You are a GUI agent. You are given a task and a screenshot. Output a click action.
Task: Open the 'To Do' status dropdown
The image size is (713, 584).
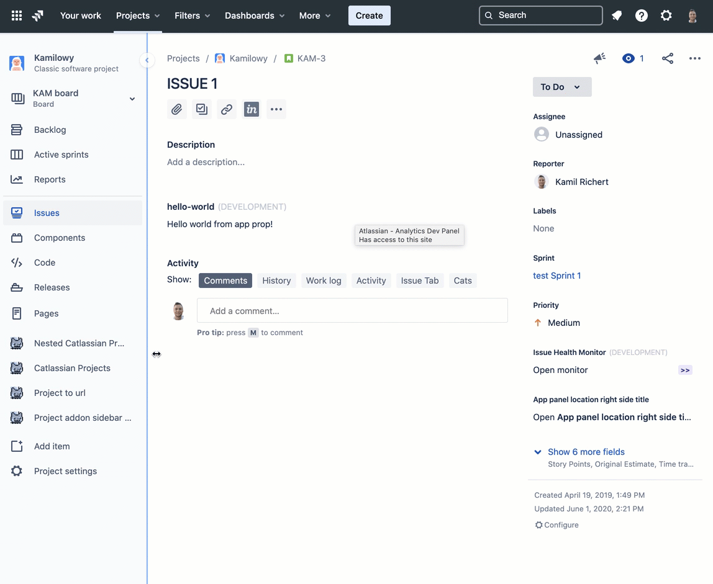[561, 88]
